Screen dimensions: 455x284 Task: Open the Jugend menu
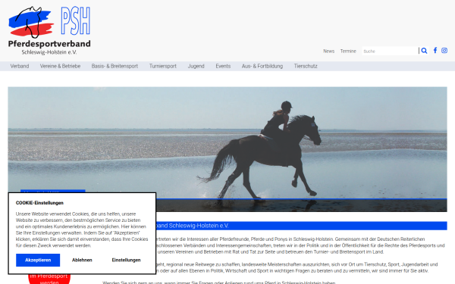196,66
